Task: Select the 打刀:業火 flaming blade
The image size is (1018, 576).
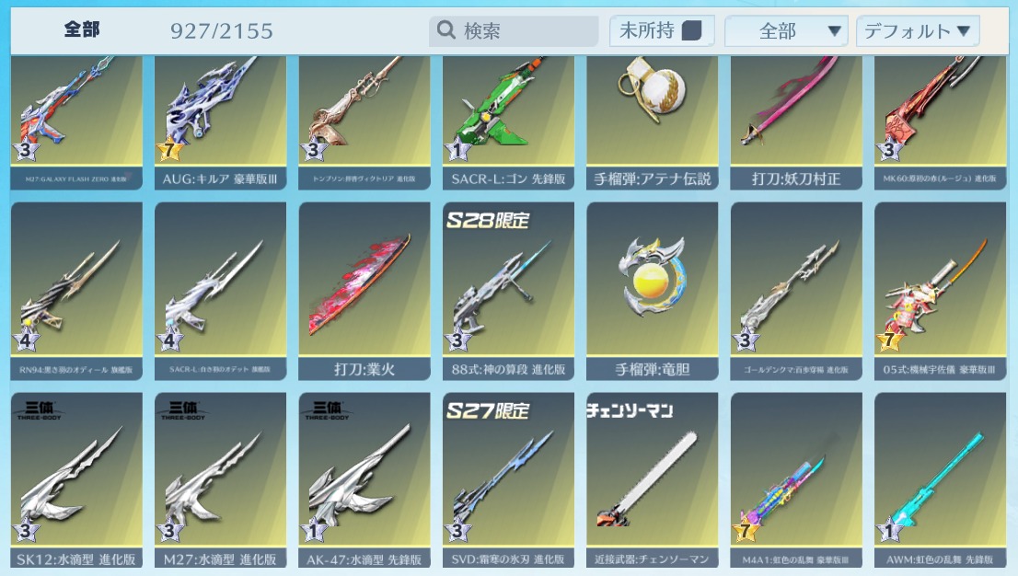Action: (x=364, y=291)
